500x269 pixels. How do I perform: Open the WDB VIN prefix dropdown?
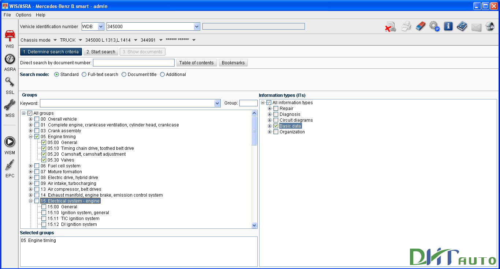101,27
